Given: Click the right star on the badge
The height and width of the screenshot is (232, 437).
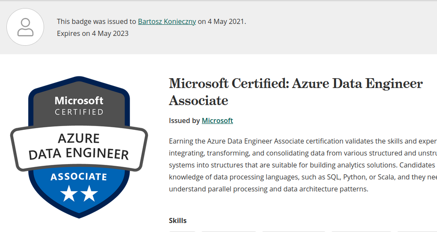Looking at the screenshot, I should tap(89, 194).
